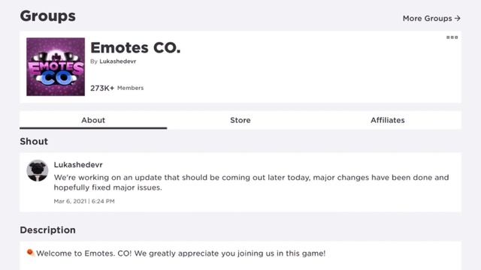Open the three-dot group options menu
Screen dimensions: 481x270
[452, 37]
